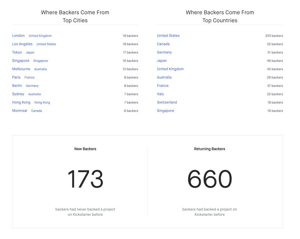Click the Returning Backers count 660
Image resolution: width=300 pixels, height=239 pixels.
pos(209,179)
